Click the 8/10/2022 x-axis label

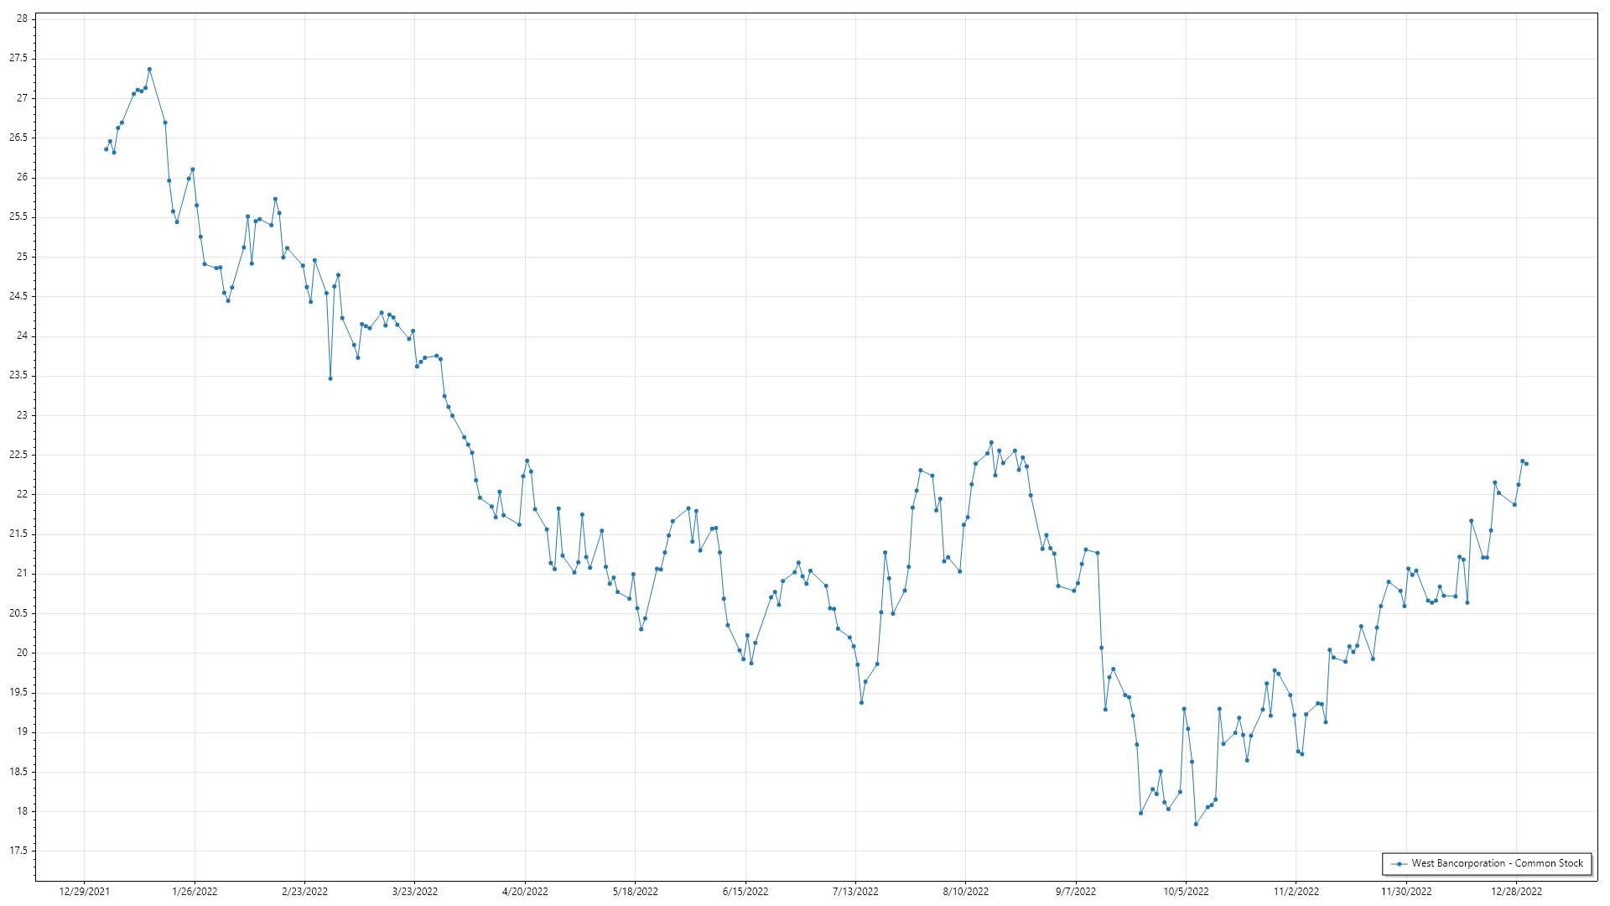coord(965,892)
